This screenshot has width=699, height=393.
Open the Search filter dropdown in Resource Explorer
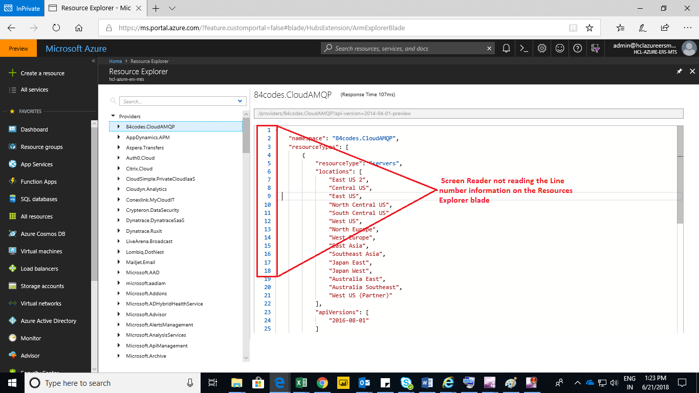(x=239, y=101)
